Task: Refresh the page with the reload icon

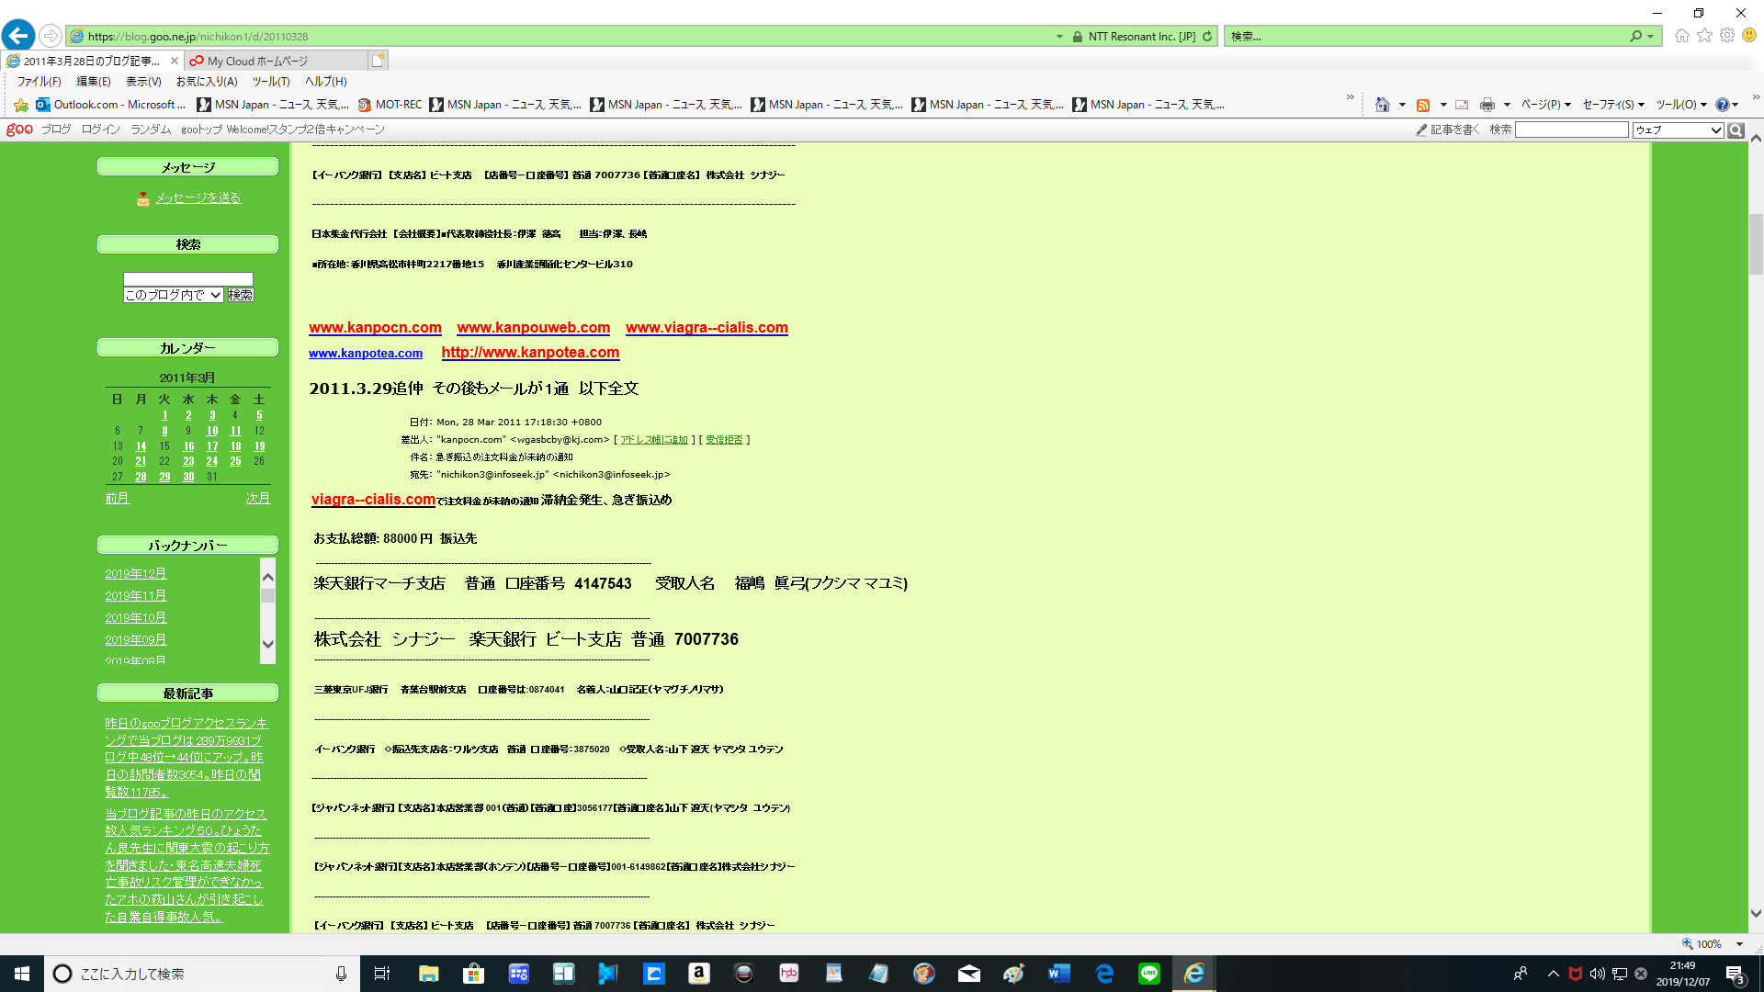Action: pyautogui.click(x=1207, y=37)
